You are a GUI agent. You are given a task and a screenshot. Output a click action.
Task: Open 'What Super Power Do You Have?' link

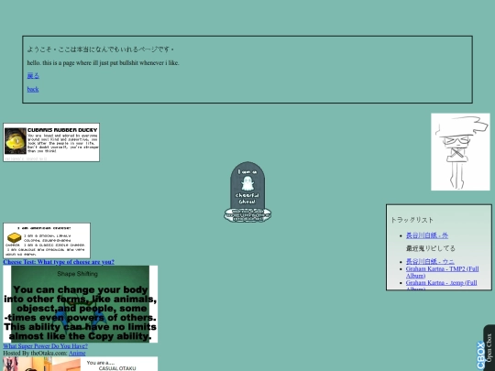pos(46,346)
